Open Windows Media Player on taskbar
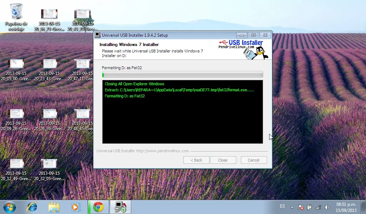The height and width of the screenshot is (214, 366). coord(76,207)
